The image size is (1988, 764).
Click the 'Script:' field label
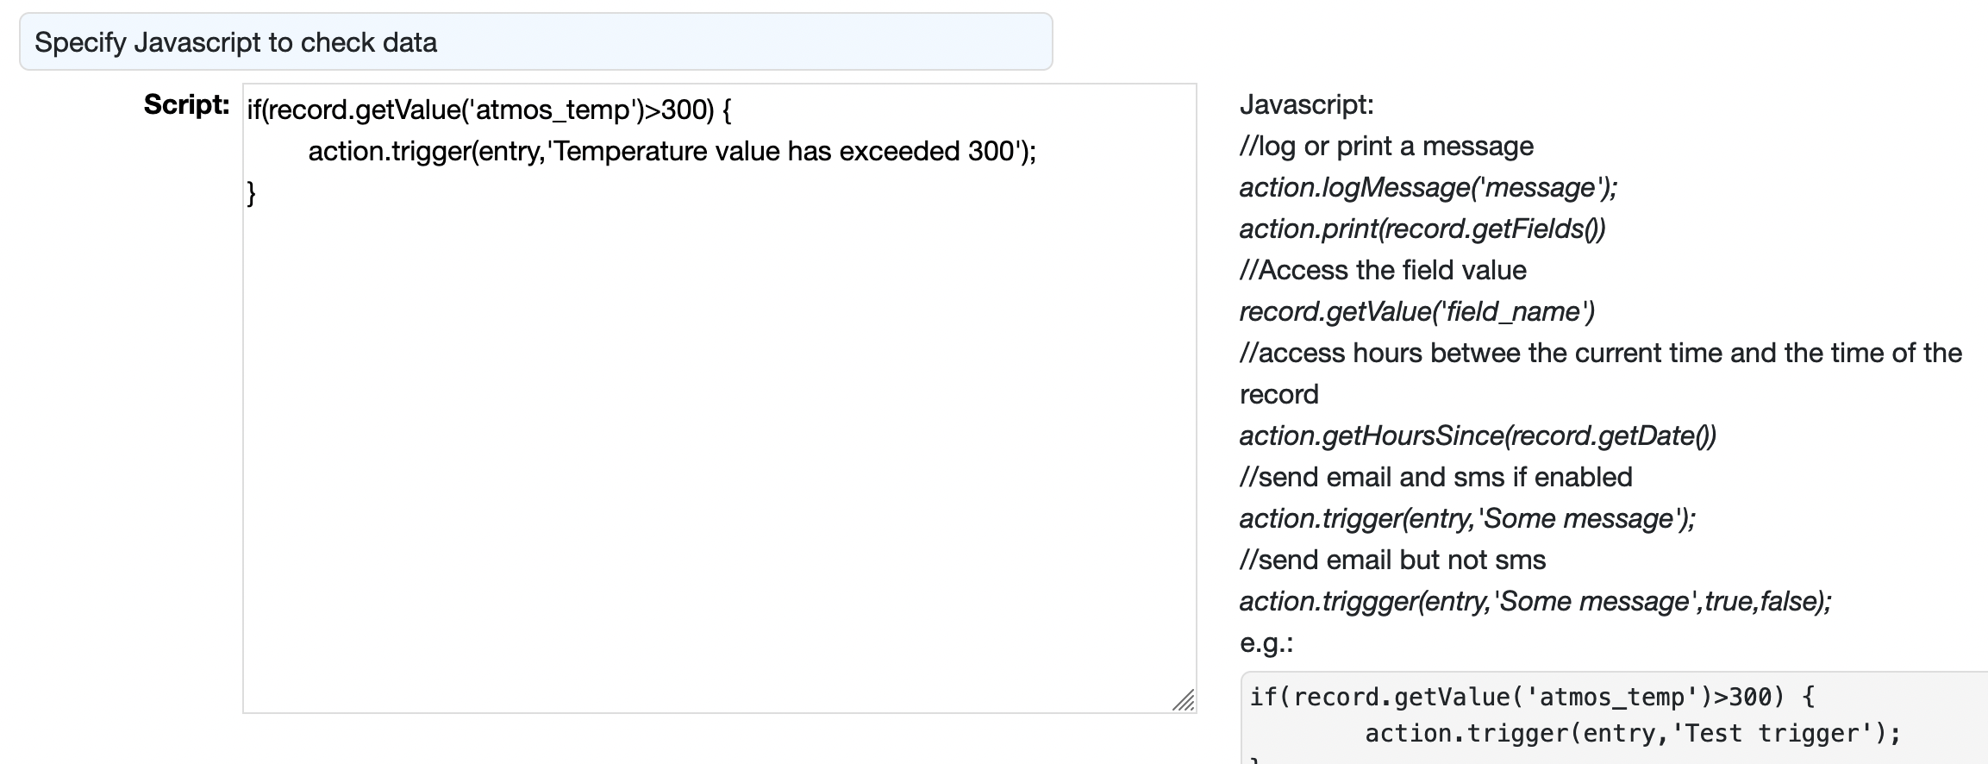tap(186, 104)
